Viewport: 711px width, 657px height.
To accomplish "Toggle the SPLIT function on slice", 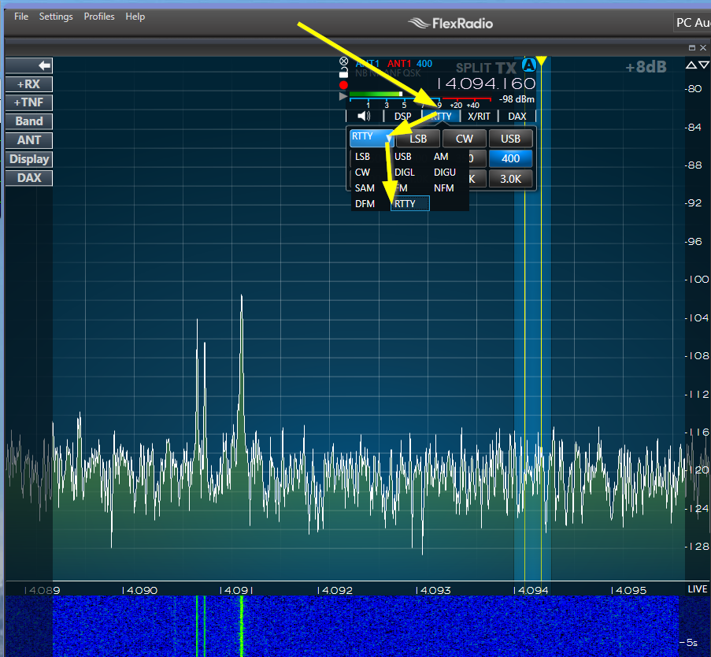I will tap(473, 69).
